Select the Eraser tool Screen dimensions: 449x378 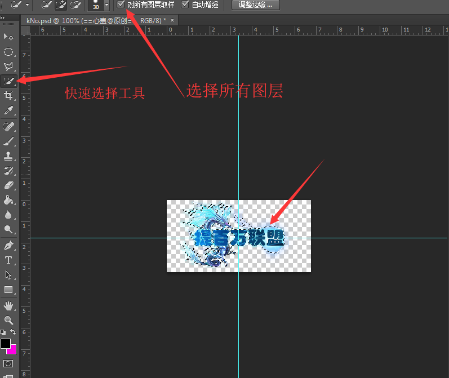click(8, 185)
